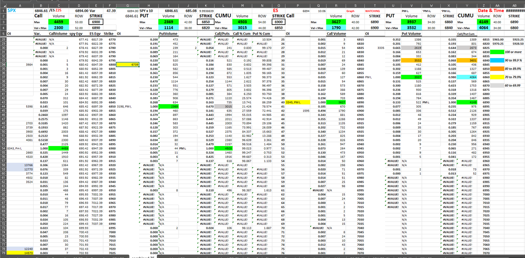
Task: Click the 'CallVolume' header cell
Action: tap(58, 33)
